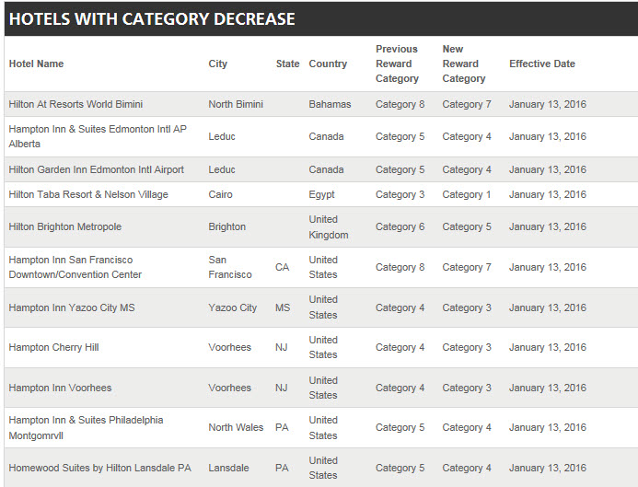Select the 'Country' column header
The width and height of the screenshot is (638, 487).
pyautogui.click(x=328, y=64)
